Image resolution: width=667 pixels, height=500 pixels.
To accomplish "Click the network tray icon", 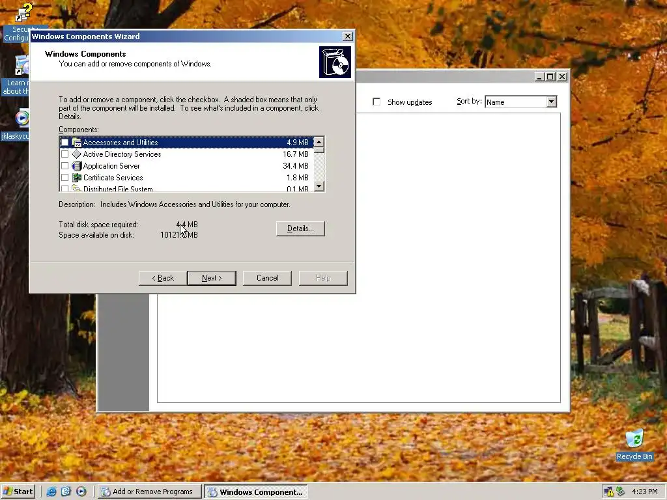I will [620, 492].
